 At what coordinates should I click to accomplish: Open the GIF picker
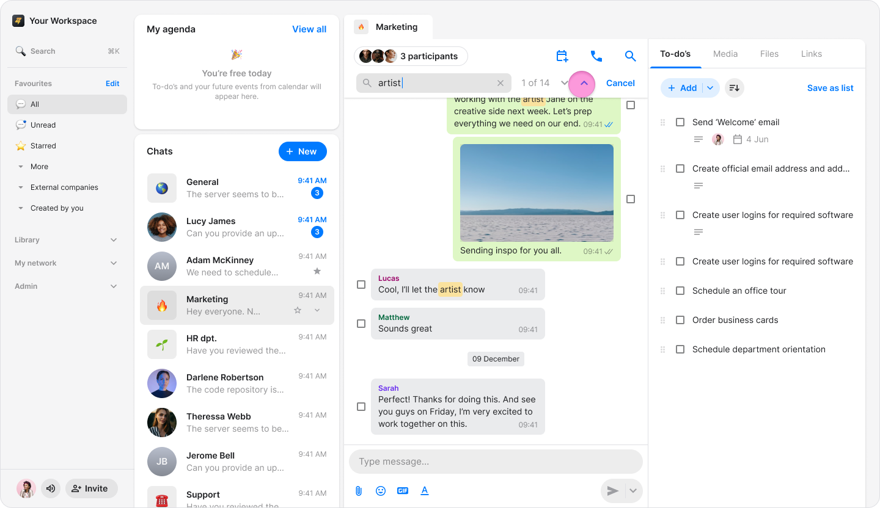coord(403,491)
